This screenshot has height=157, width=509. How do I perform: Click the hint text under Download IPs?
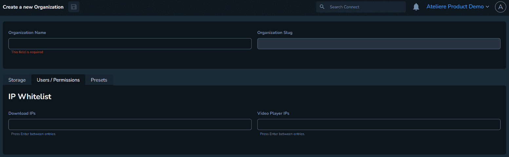click(x=33, y=134)
